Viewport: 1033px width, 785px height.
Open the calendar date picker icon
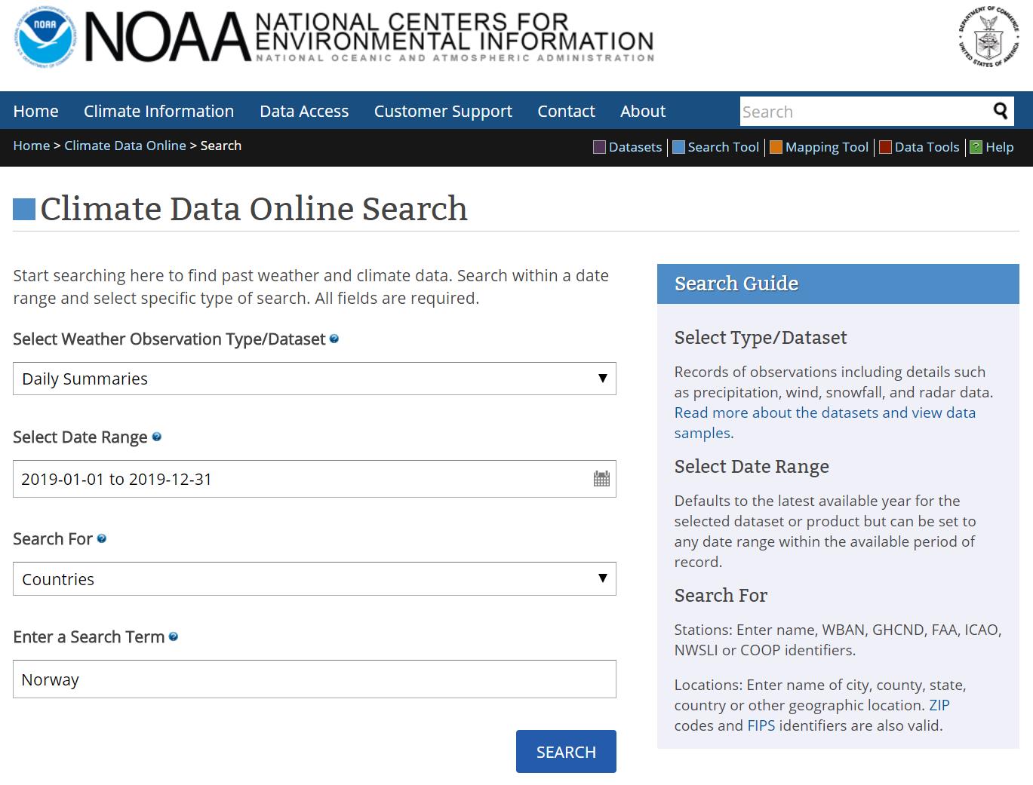tap(601, 479)
